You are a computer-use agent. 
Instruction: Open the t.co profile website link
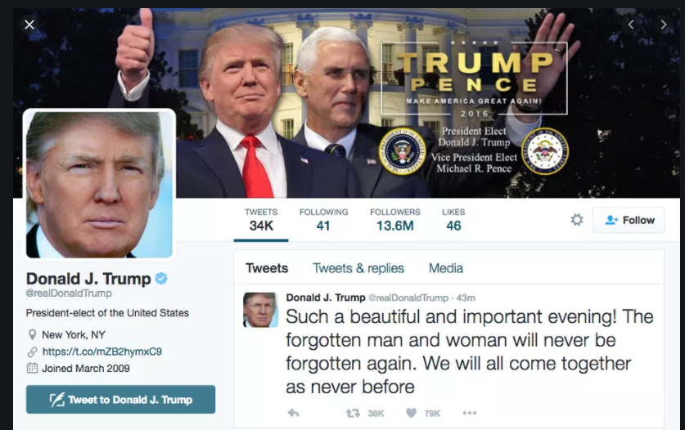(x=101, y=352)
